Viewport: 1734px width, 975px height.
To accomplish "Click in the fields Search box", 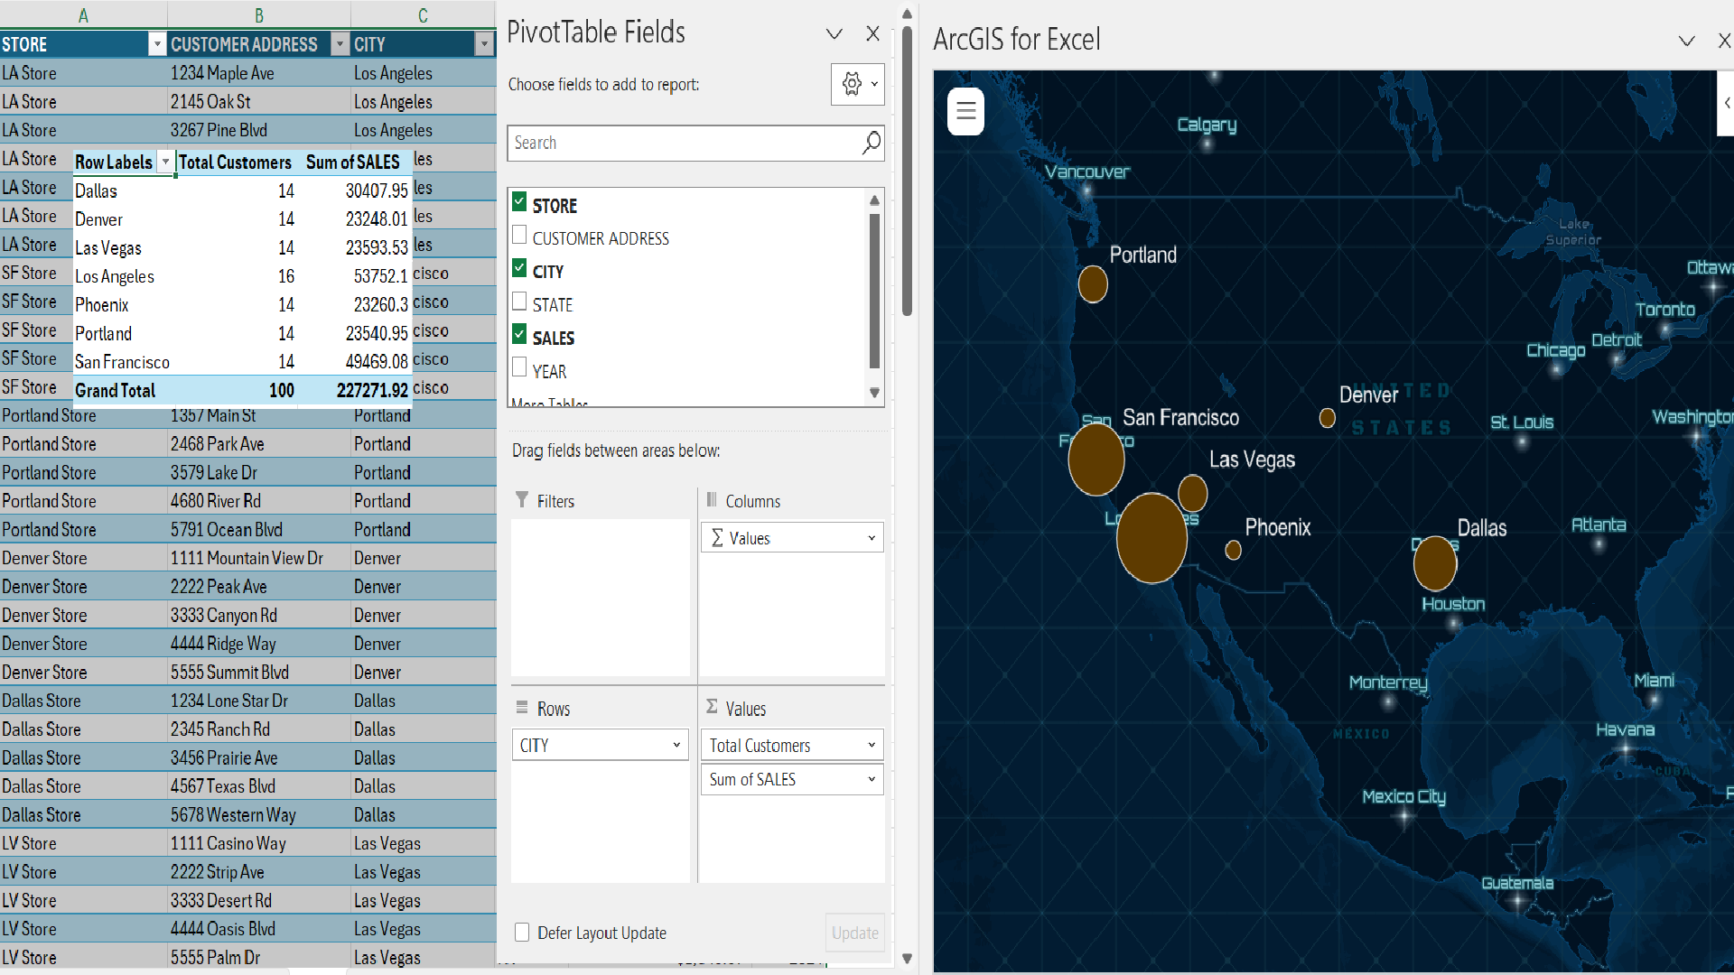I will click(683, 143).
